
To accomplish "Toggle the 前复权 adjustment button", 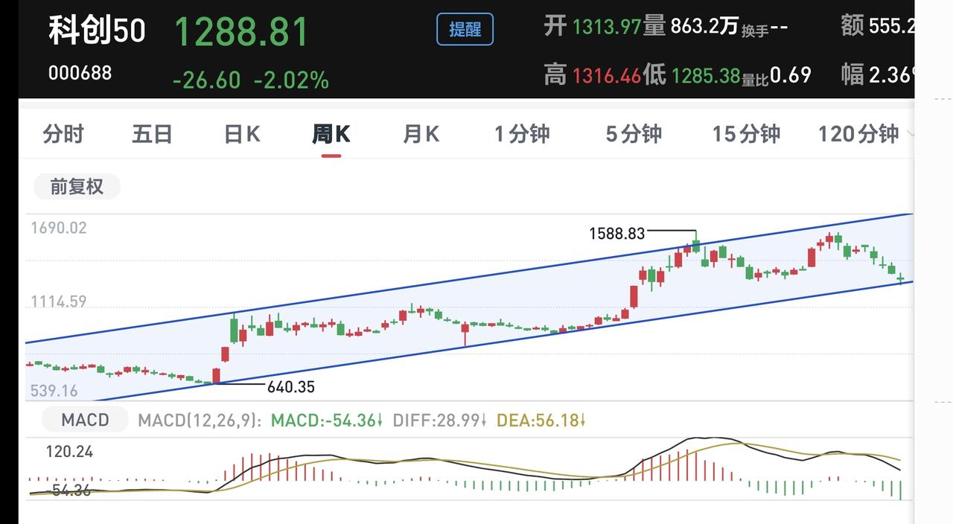I will [77, 186].
